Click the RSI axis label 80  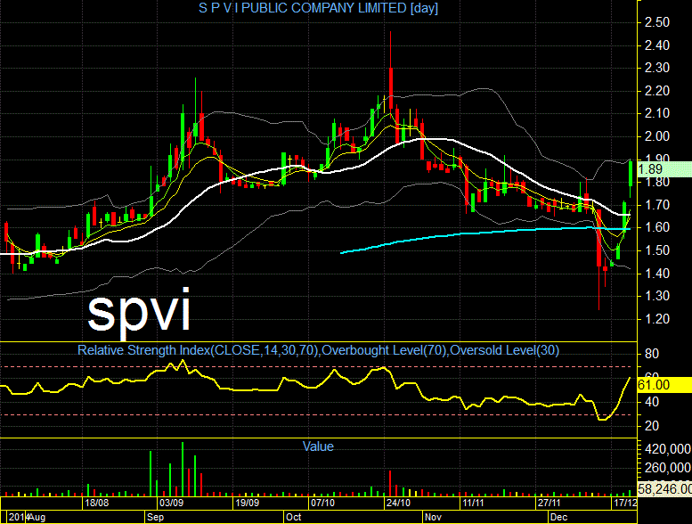coord(652,354)
